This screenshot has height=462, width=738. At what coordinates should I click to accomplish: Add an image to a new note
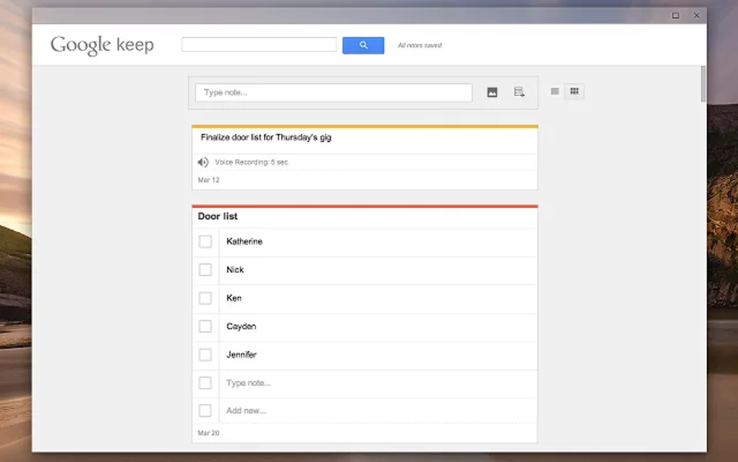492,92
